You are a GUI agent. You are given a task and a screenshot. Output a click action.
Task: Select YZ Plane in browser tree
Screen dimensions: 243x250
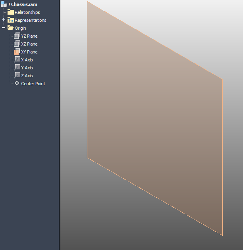click(x=29, y=36)
